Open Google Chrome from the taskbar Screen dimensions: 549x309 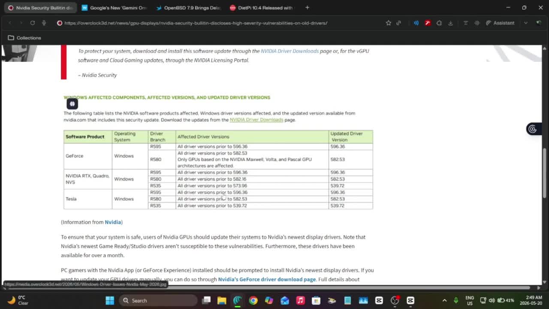(x=253, y=300)
